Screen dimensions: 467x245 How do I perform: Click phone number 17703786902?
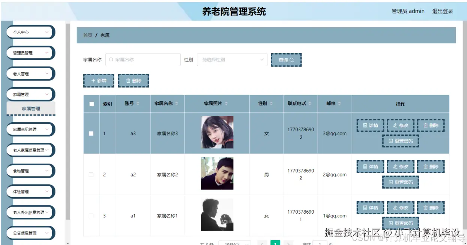[x=301, y=174]
